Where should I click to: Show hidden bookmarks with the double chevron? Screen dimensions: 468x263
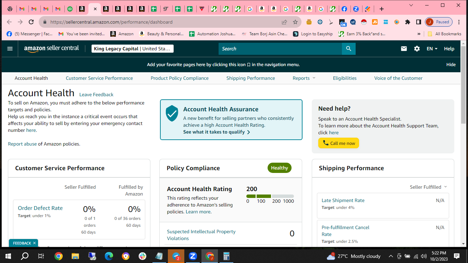point(419,34)
